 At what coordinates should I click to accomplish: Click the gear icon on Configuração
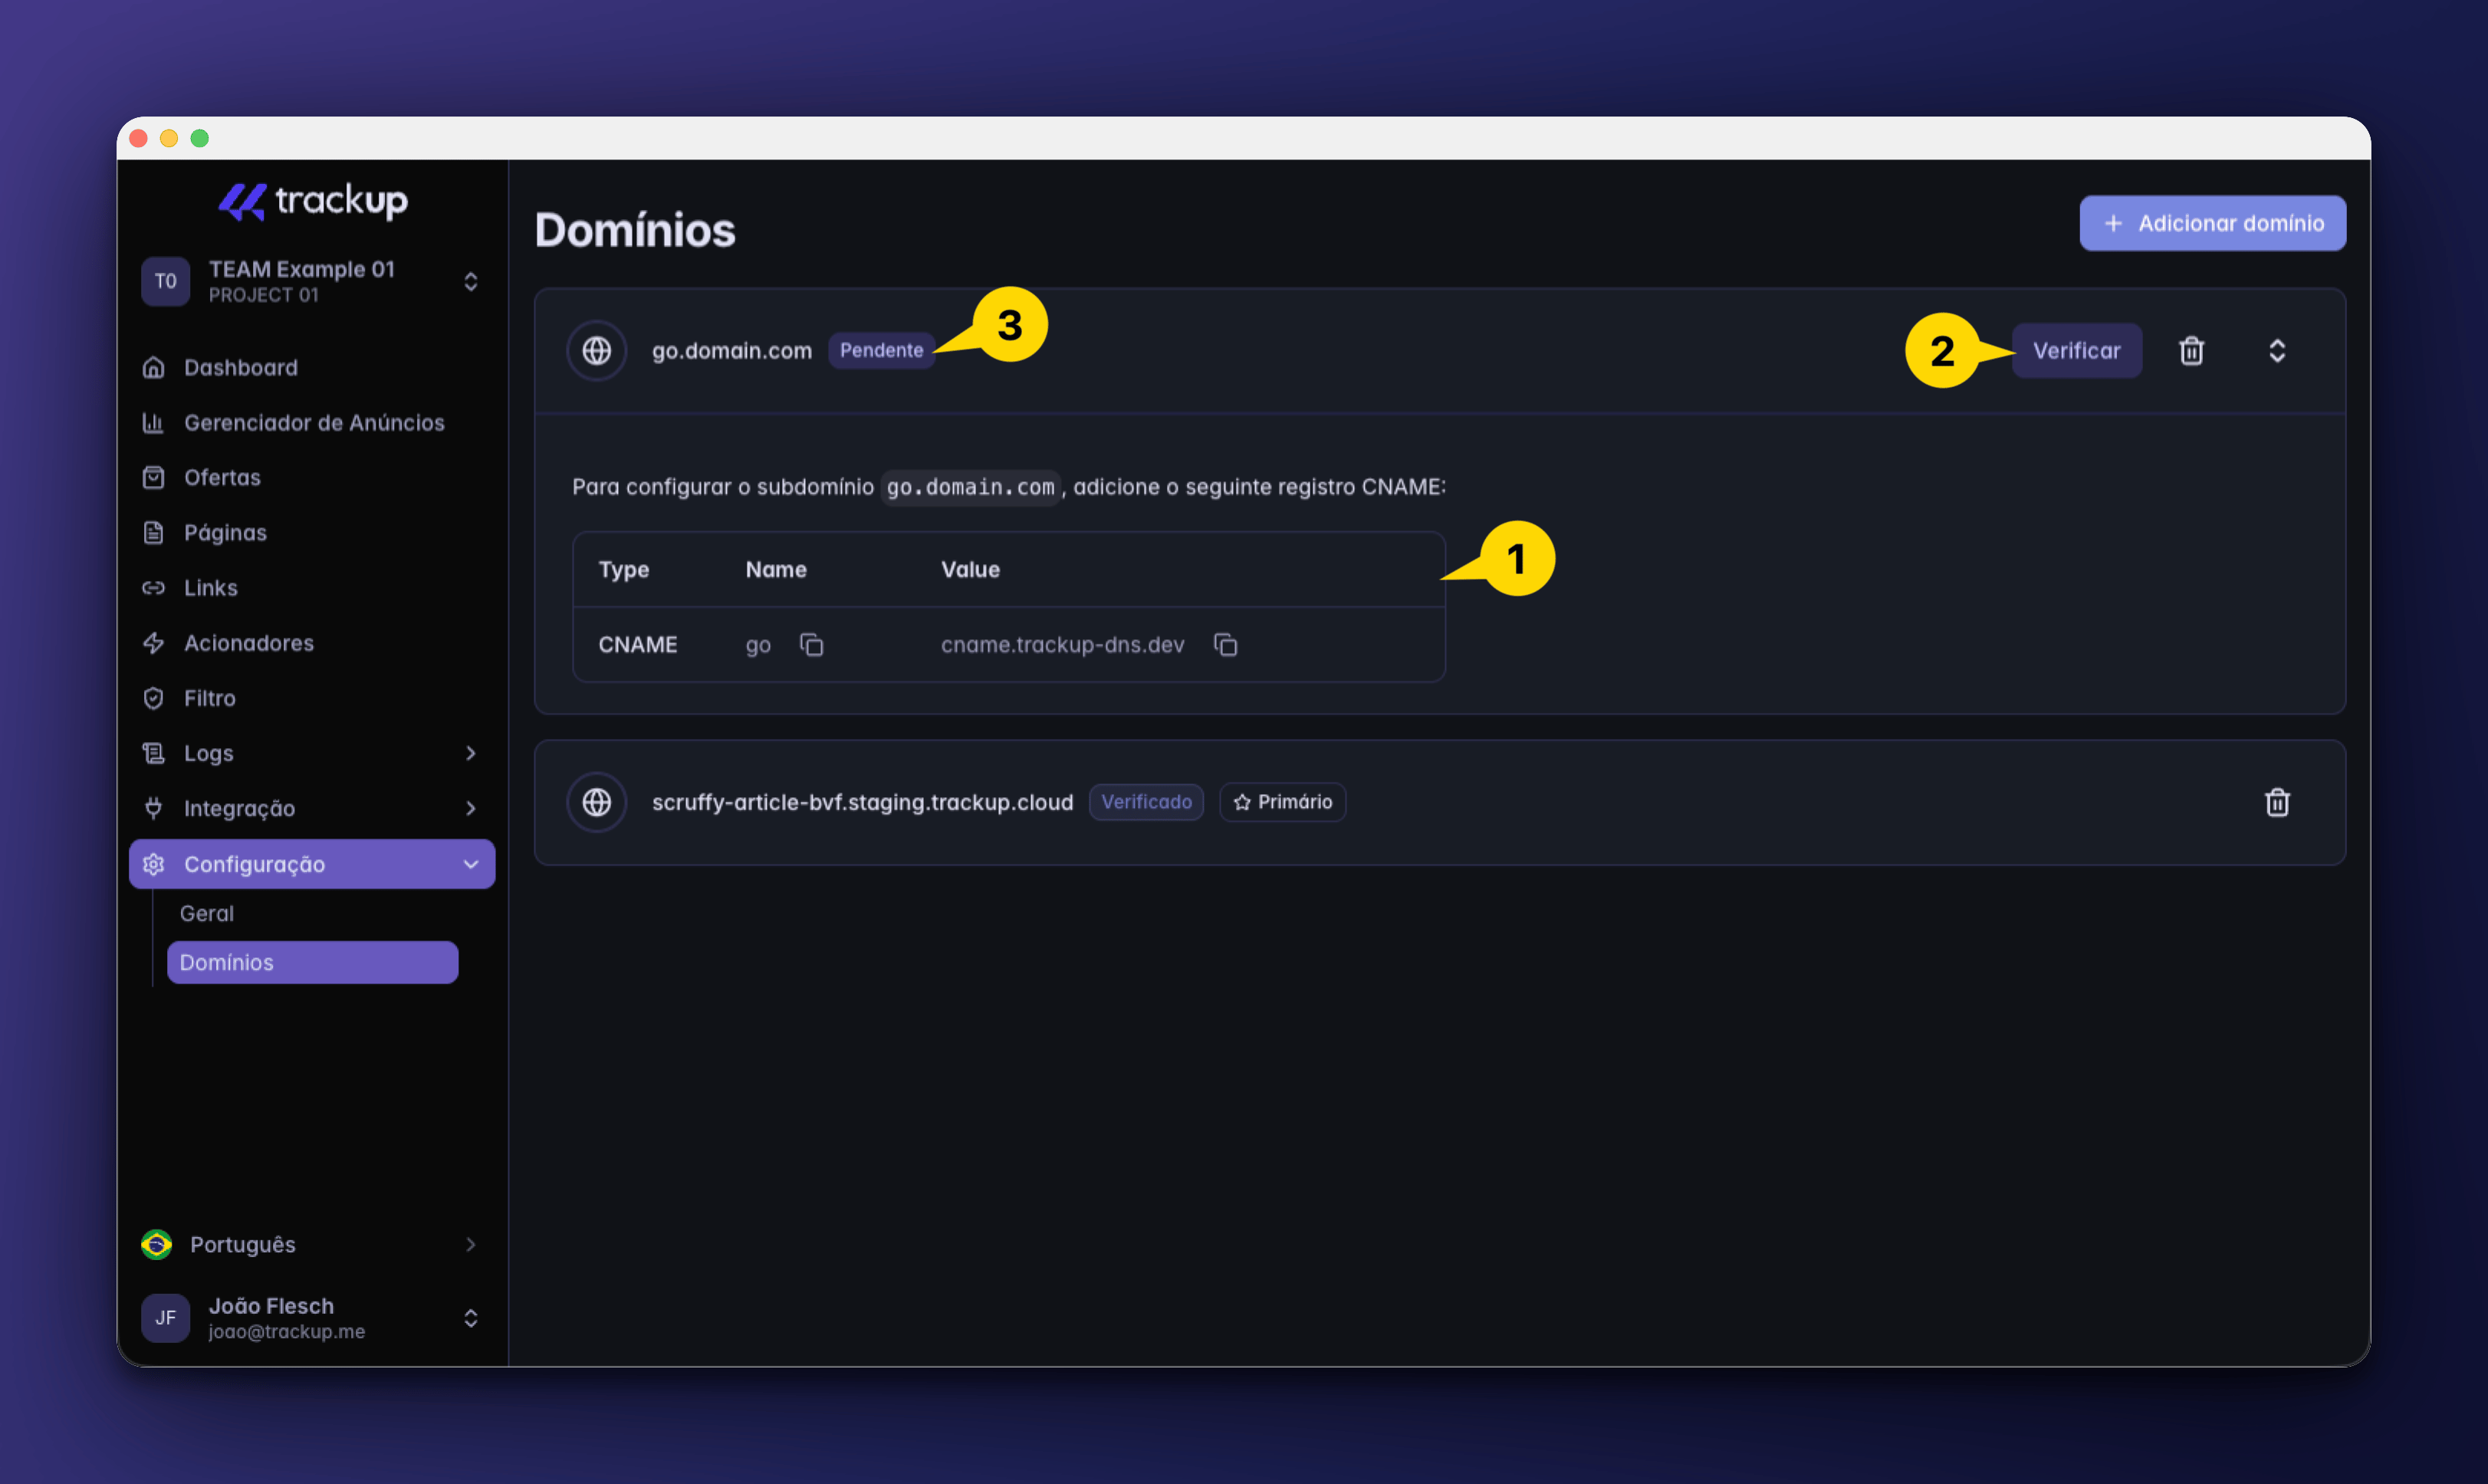(x=153, y=864)
